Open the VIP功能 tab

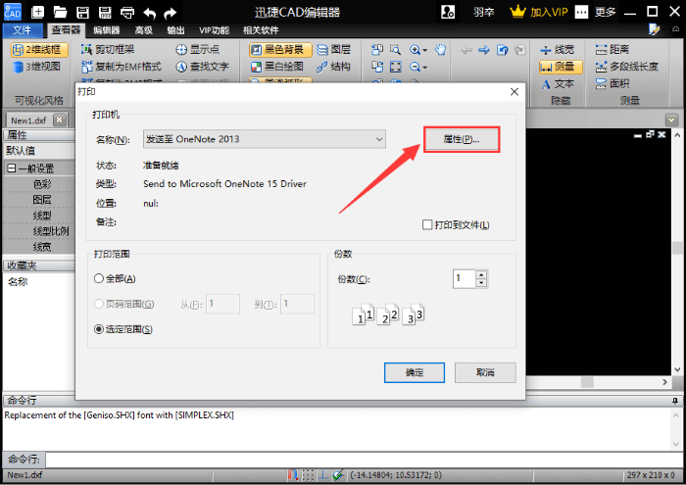coord(214,30)
